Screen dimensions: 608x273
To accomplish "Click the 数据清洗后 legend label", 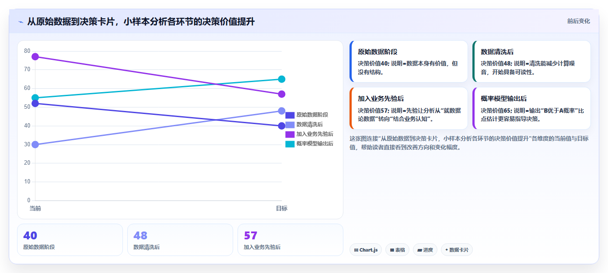I will [x=309, y=124].
